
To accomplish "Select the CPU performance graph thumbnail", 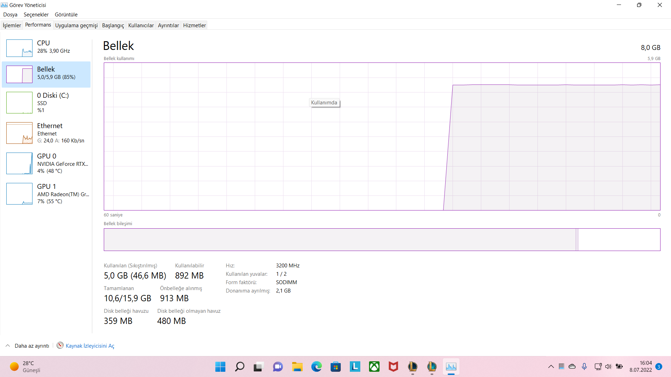I will pos(19,48).
